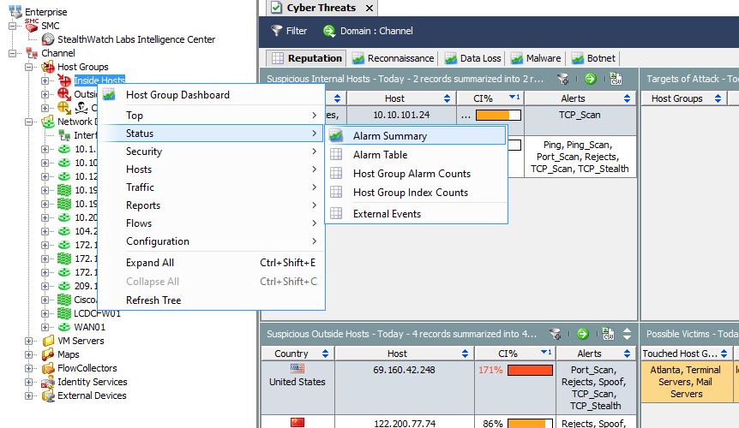The width and height of the screenshot is (739, 428).
Task: Select Host Group Alarm Counts
Action: (416, 174)
